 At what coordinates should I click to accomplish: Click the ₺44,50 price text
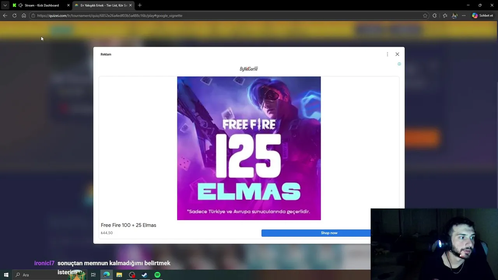(x=107, y=233)
